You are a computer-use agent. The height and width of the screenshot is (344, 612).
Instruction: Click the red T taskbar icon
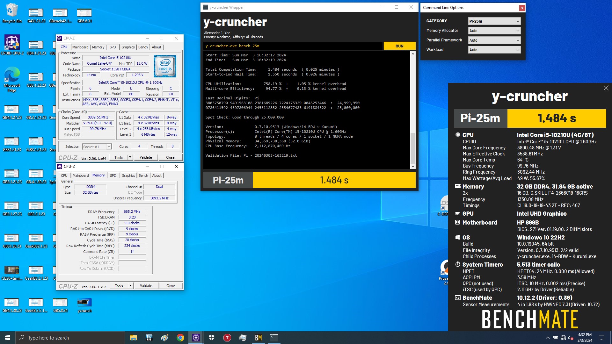click(x=227, y=338)
